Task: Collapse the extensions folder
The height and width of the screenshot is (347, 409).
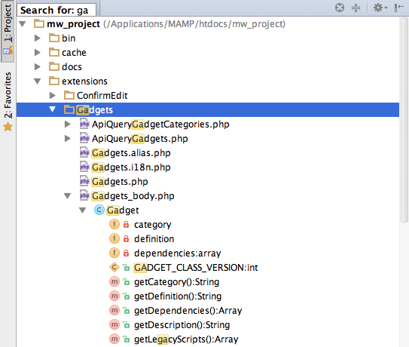Action: [x=38, y=81]
